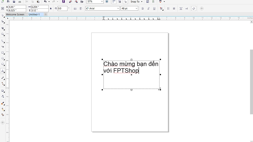This screenshot has width=253, height=142.
Task: Edit the object height field 3.12
Action: 40,10
